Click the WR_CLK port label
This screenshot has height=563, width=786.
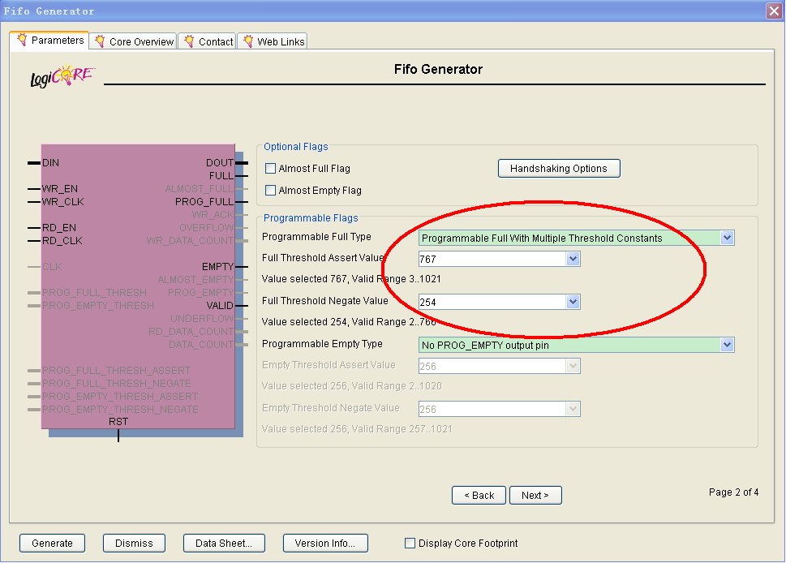(x=63, y=202)
